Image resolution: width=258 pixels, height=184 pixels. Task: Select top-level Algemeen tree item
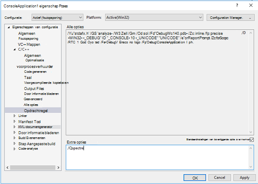click(x=27, y=34)
